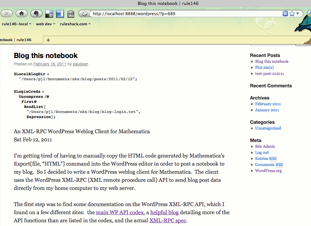Click the Blog this notebook post title

tap(46, 56)
